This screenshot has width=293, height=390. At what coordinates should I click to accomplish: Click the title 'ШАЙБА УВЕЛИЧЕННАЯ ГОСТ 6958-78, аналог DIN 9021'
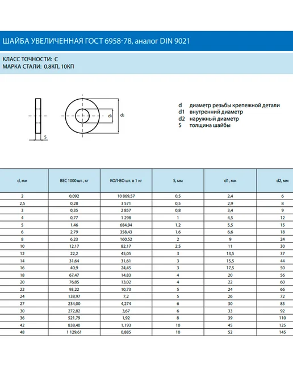pos(96,41)
